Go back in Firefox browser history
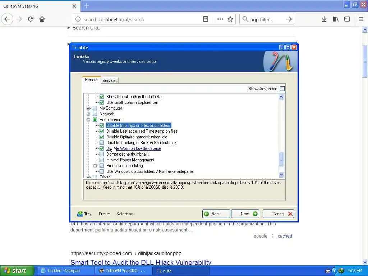Screen dimensions: 368x276 tap(7, 19)
